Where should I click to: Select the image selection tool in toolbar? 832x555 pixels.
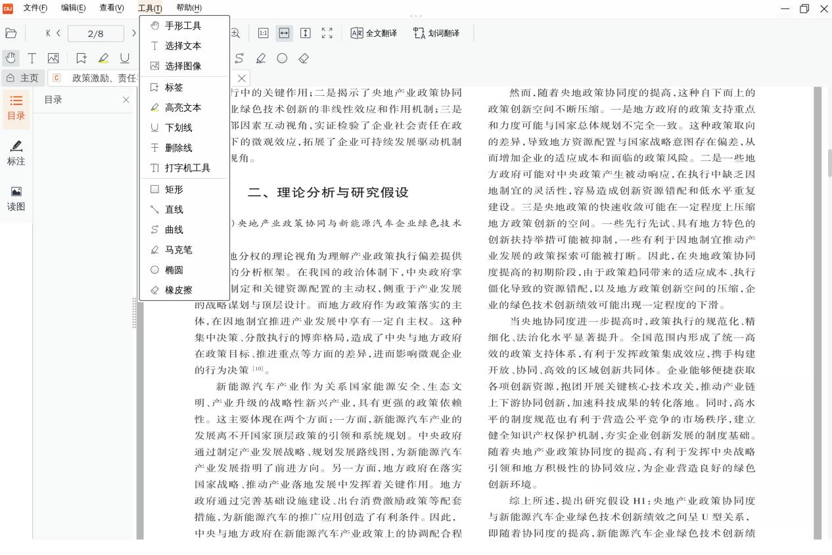[53, 58]
